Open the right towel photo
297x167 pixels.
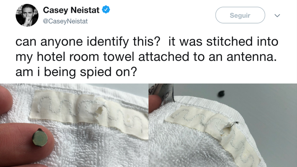tap(223, 125)
